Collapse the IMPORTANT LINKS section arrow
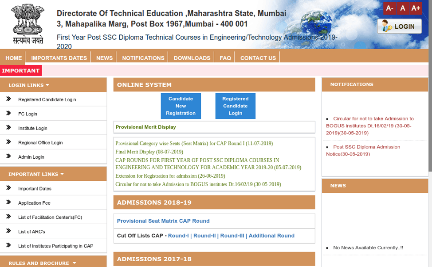Screen dimensions: 432x267 [62, 174]
